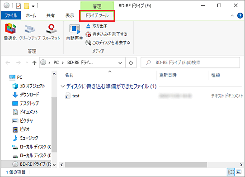Select ローカル ディスク (D in the navigation pane

tap(32, 155)
